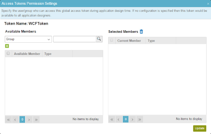
Task: Check the select-all Current Member checkbox
Action: pos(112,40)
